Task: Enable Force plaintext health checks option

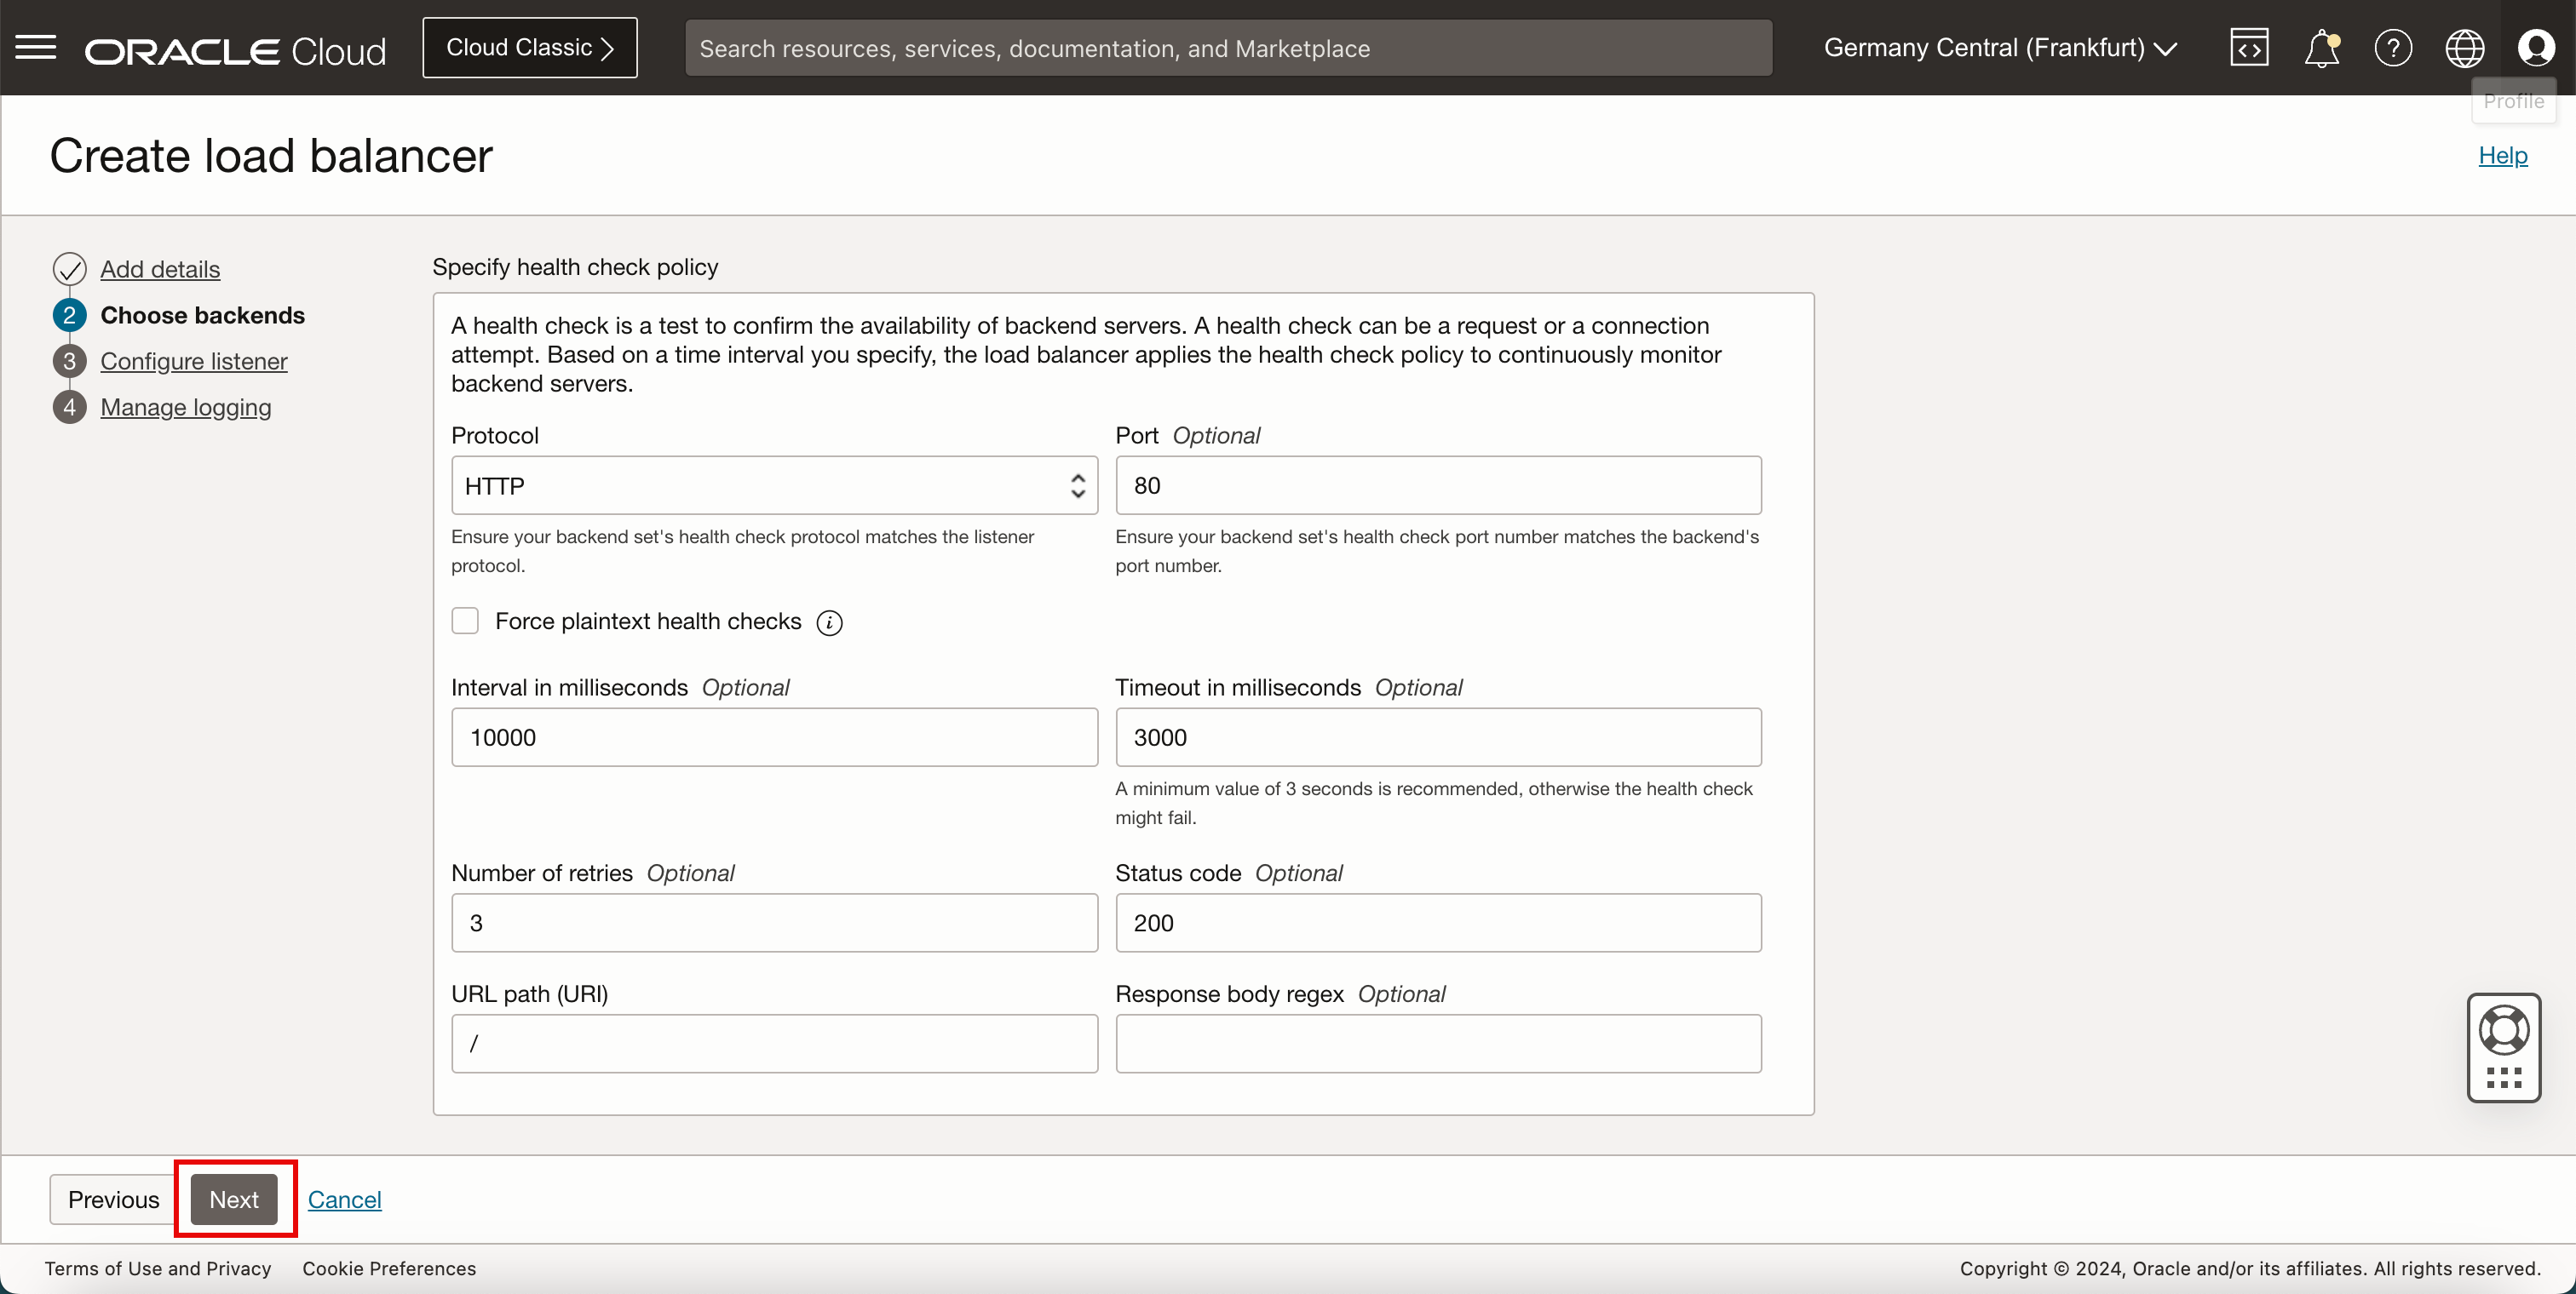Action: click(x=468, y=621)
